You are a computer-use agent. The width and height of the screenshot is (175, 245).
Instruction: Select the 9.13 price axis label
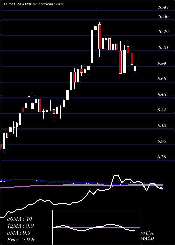coord(162,126)
